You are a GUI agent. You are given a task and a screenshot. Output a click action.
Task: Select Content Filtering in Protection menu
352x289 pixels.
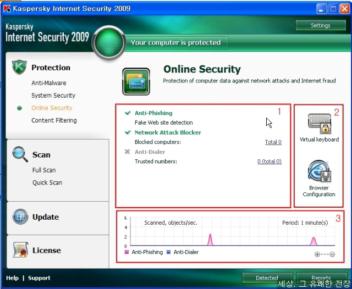point(54,120)
